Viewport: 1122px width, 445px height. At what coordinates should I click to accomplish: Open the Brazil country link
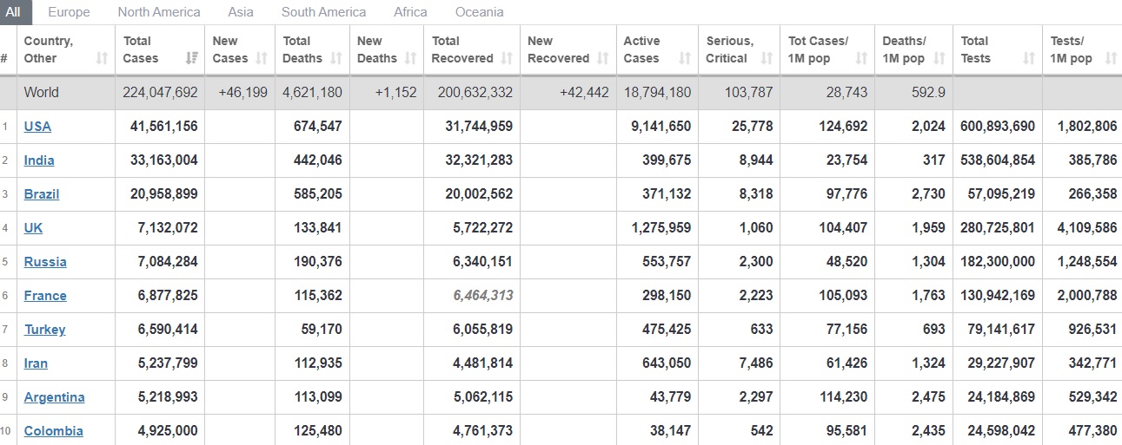[42, 193]
